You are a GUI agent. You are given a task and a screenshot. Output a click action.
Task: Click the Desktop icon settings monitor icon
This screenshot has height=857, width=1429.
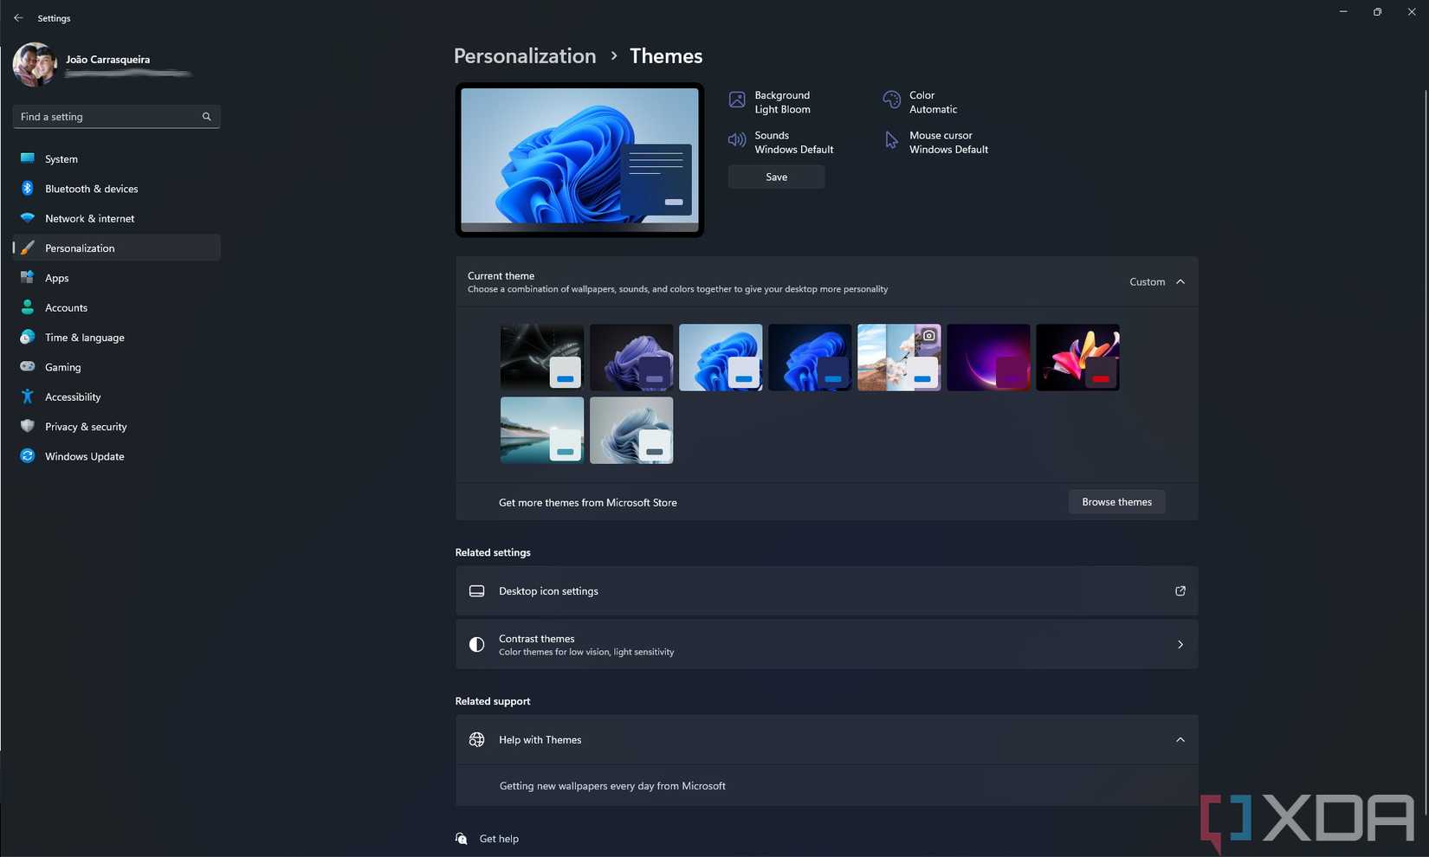point(476,590)
